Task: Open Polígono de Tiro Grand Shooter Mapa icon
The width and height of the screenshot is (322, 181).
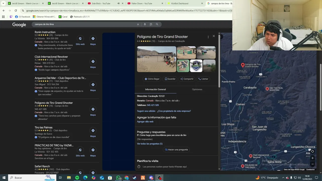Action: (x=93, y=109)
